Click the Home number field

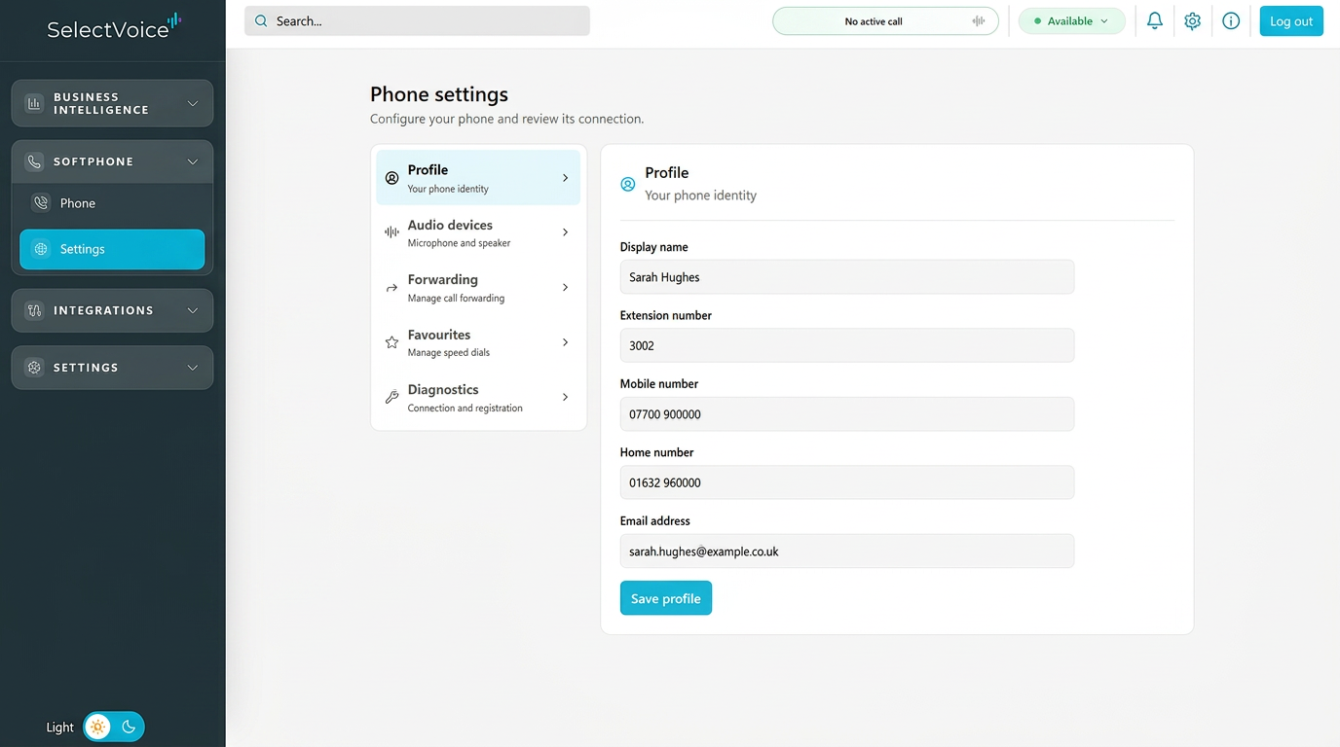847,482
